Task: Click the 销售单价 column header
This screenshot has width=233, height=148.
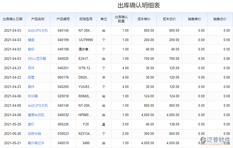Action: pyautogui.click(x=195, y=19)
